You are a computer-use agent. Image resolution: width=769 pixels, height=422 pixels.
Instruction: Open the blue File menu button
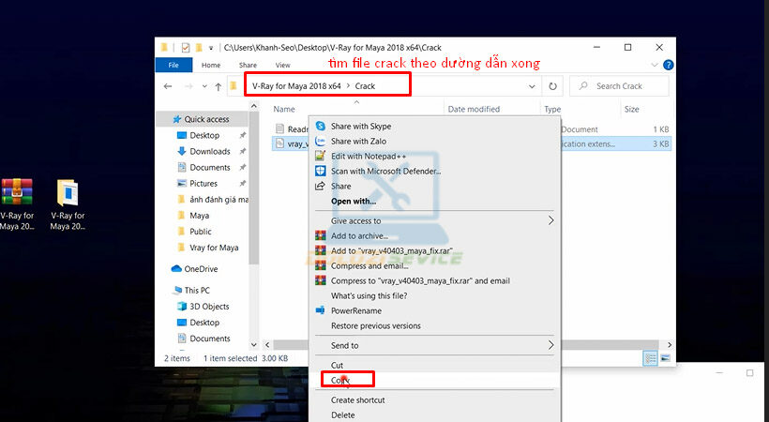point(173,65)
